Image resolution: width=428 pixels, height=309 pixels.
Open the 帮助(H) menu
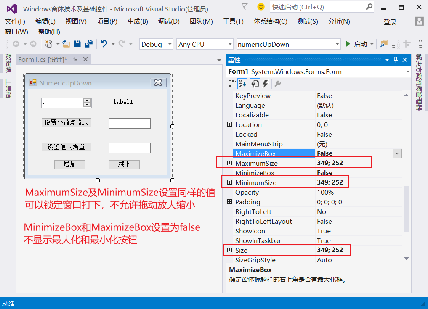pyautogui.click(x=49, y=32)
